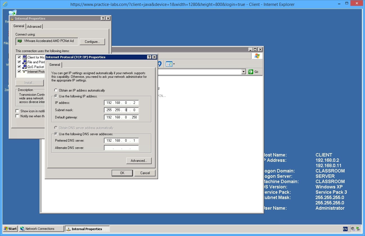Expand the Views button dropdown arrow
The width and height of the screenshot is (365, 236).
click(x=174, y=64)
